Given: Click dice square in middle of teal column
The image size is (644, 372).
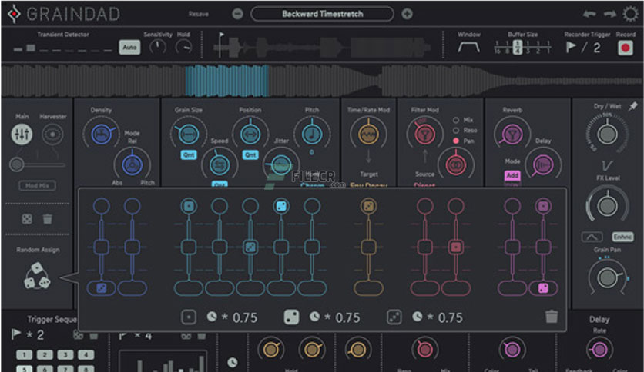Looking at the screenshot, I should (250, 247).
